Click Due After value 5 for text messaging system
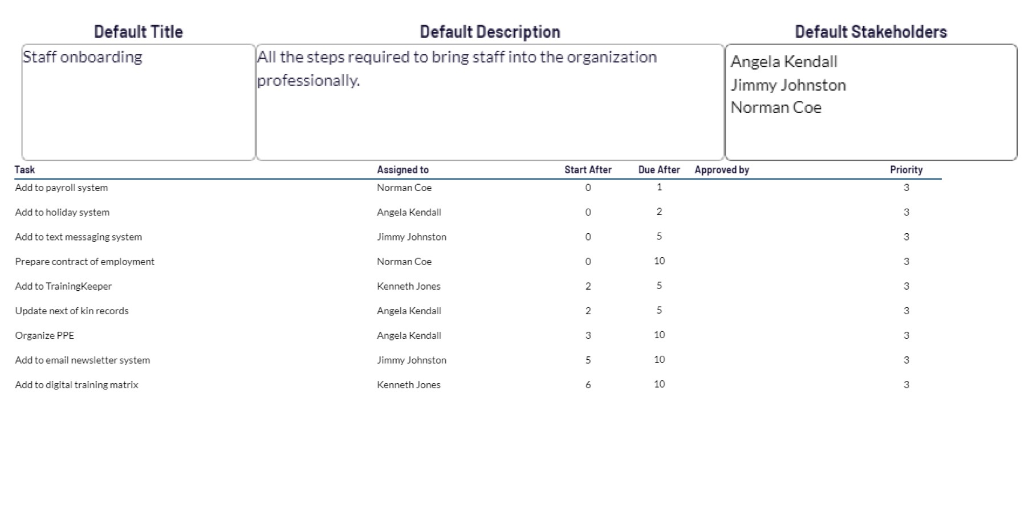Image resolution: width=1025 pixels, height=512 pixels. point(659,236)
